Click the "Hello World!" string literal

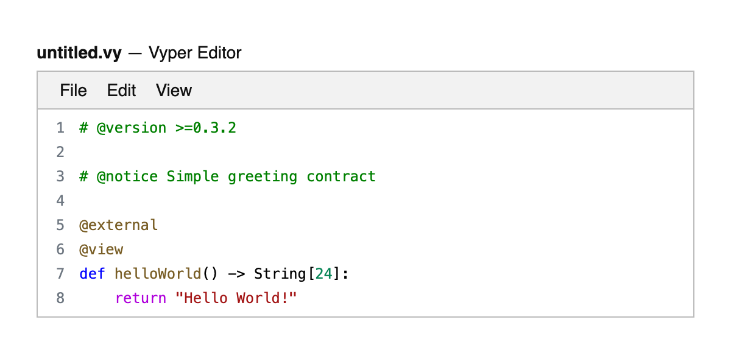coord(236,298)
